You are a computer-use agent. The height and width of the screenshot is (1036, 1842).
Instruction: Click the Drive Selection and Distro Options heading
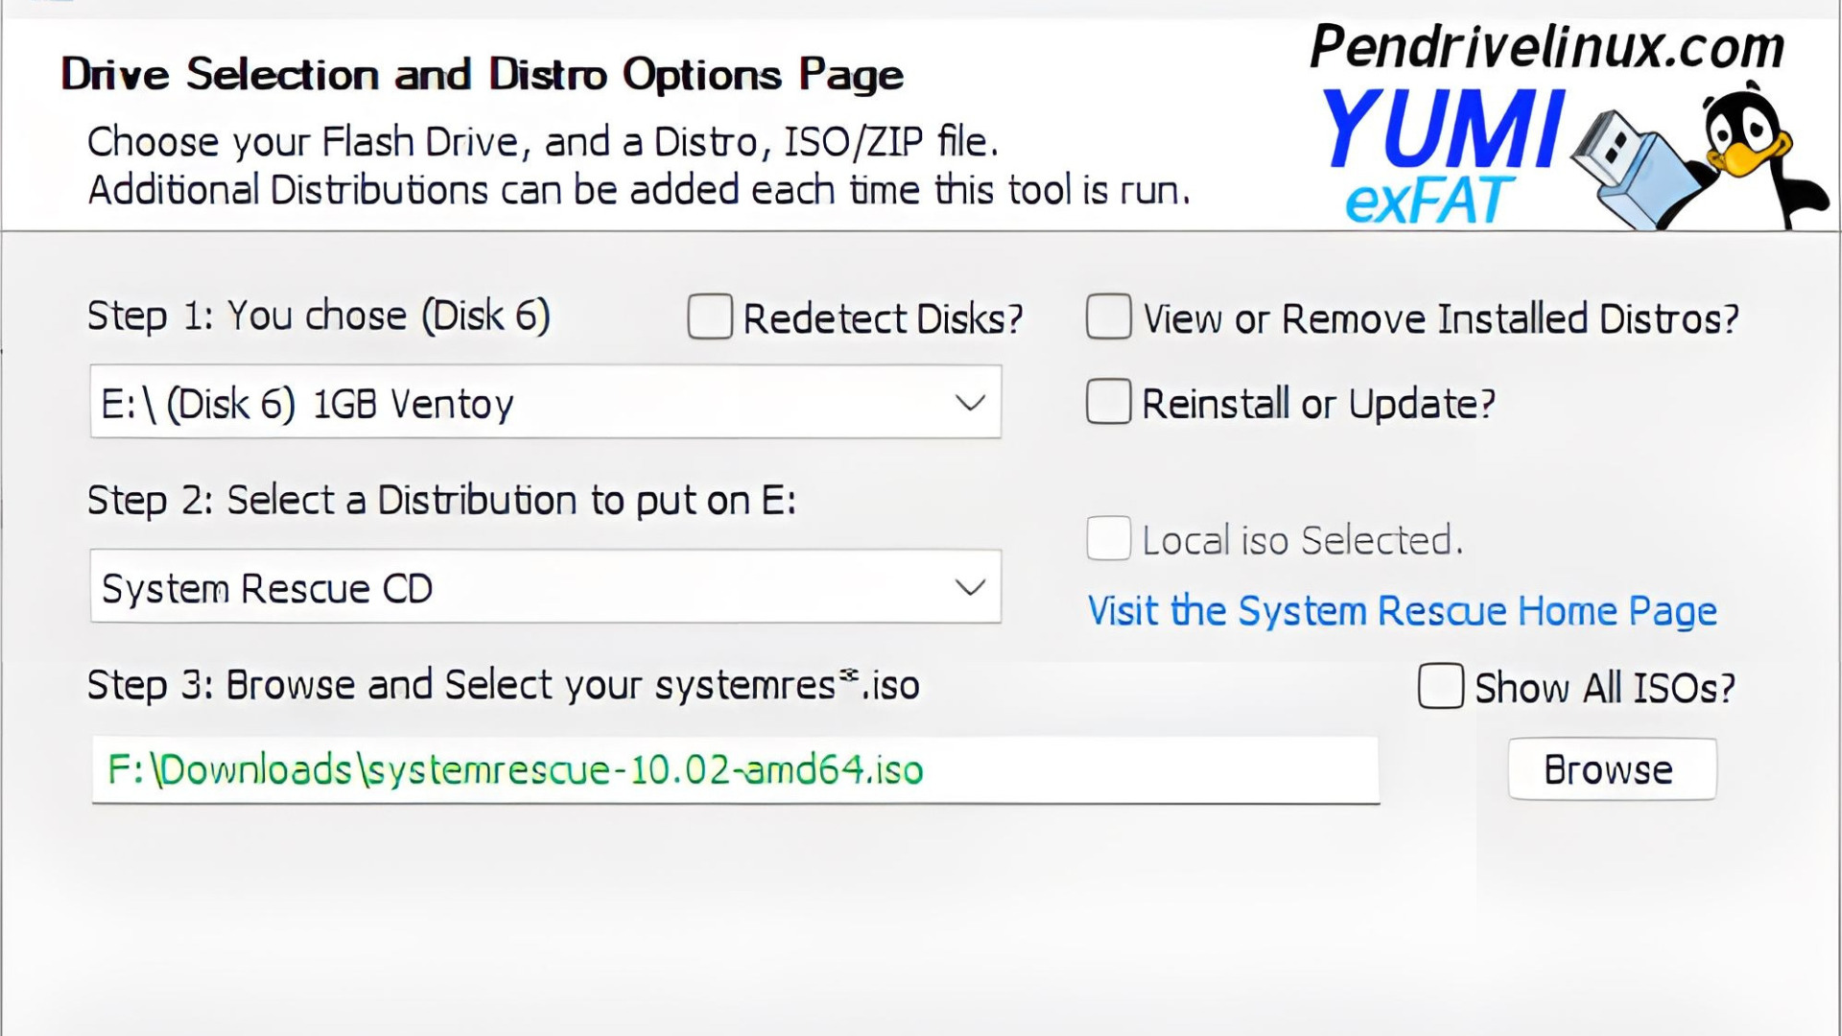(x=482, y=75)
